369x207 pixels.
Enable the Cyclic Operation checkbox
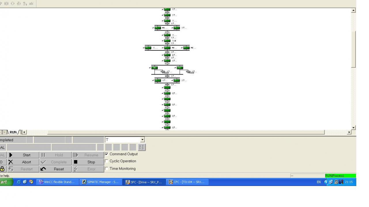pyautogui.click(x=107, y=161)
